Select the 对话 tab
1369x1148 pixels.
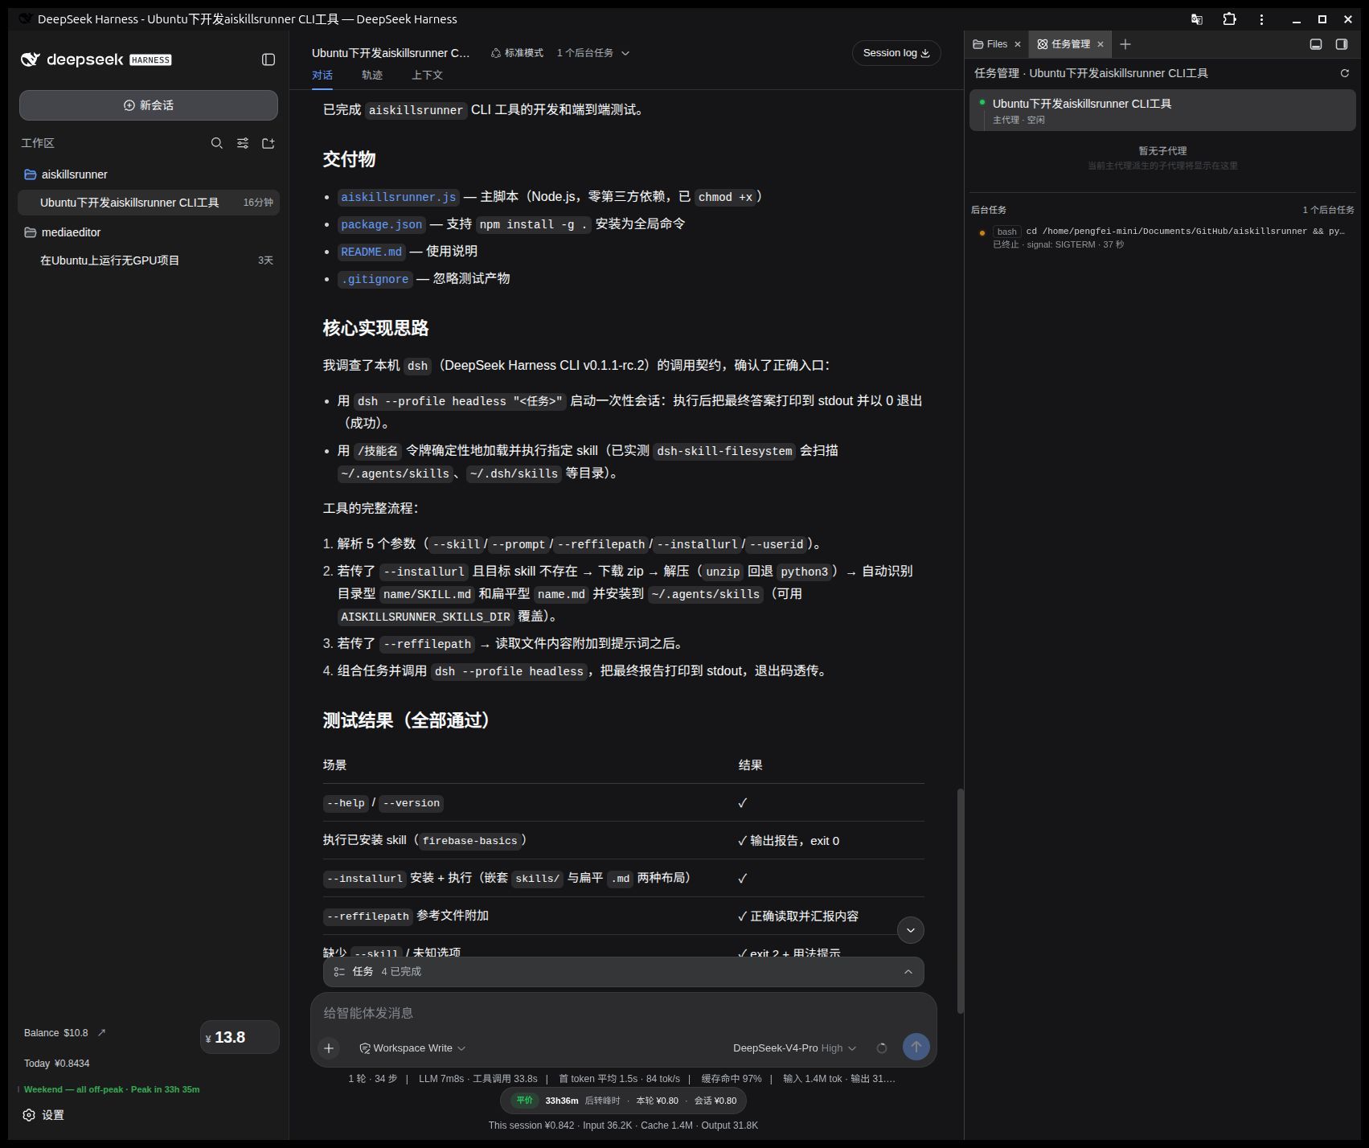tap(322, 75)
